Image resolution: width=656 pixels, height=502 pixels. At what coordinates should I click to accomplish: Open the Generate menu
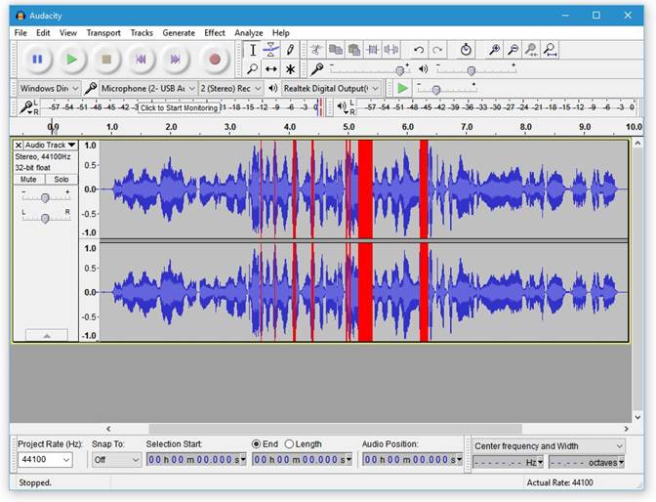[x=179, y=32]
